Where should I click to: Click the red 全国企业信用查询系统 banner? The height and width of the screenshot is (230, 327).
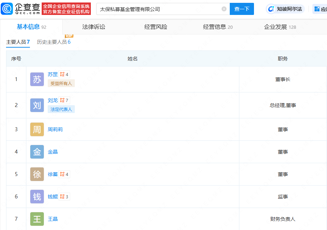66,9
